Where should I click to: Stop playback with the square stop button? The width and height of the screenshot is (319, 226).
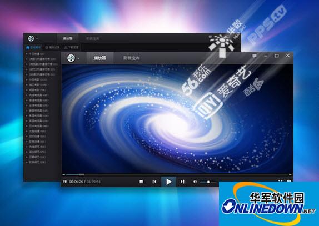point(141,182)
